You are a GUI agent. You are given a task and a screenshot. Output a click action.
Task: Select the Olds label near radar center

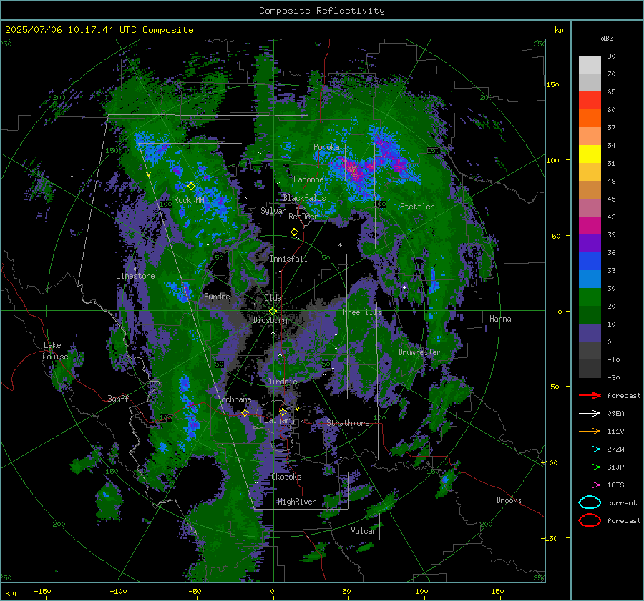(x=273, y=298)
